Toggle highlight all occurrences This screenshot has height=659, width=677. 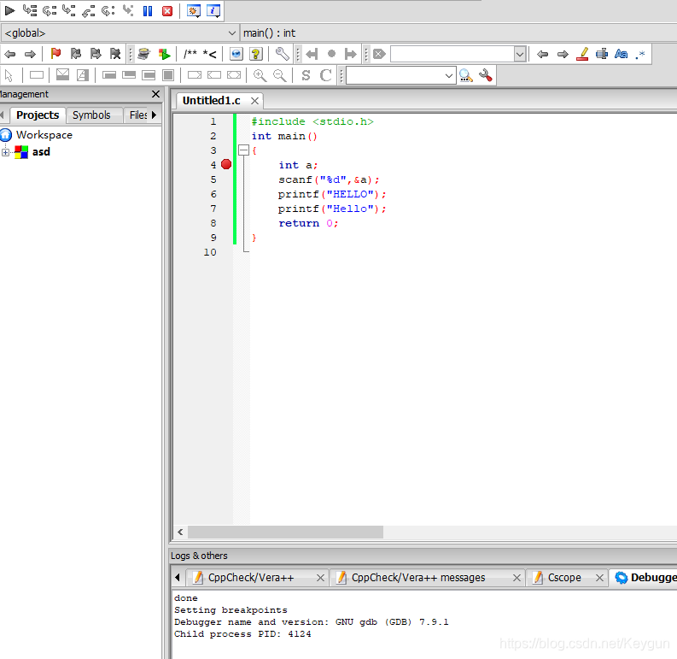click(582, 54)
